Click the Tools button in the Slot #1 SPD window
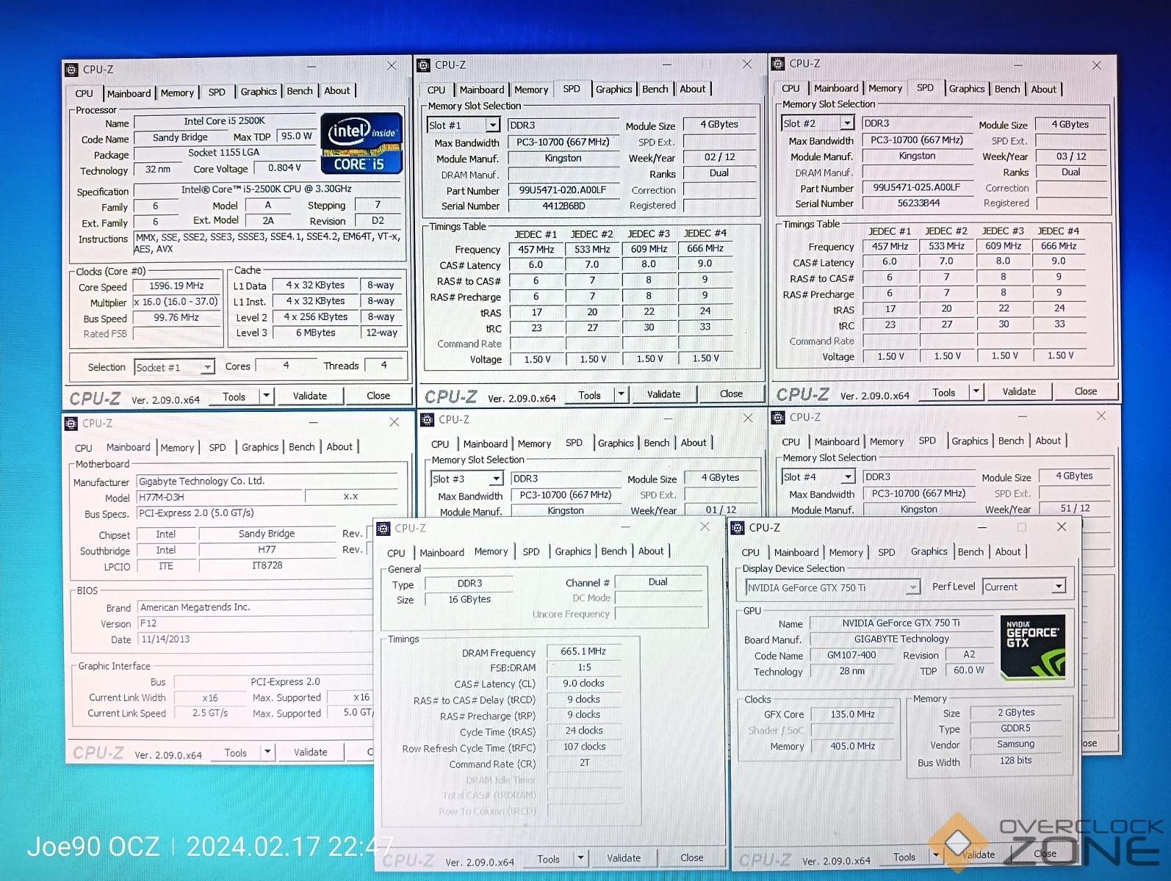 [x=589, y=395]
